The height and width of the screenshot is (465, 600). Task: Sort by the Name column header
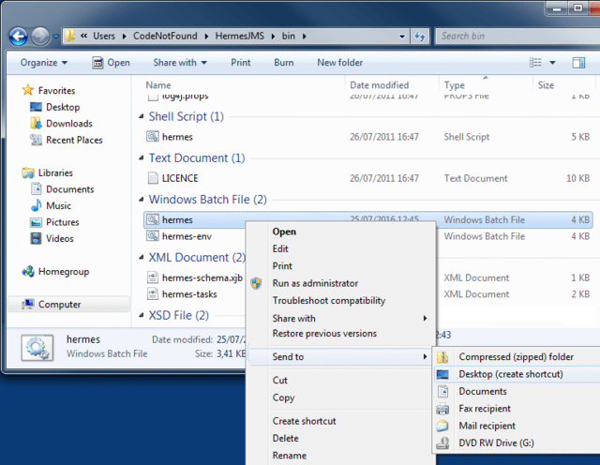pos(158,85)
